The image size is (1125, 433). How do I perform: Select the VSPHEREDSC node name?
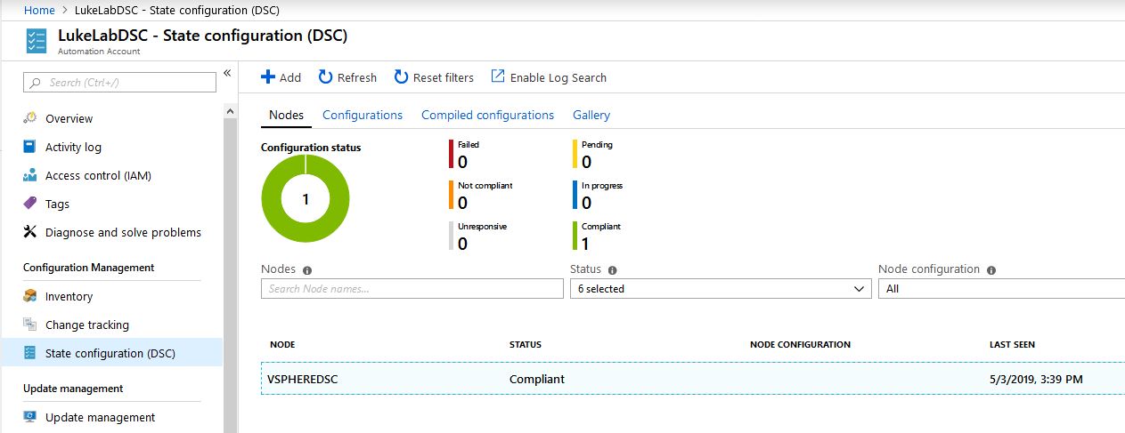click(303, 380)
